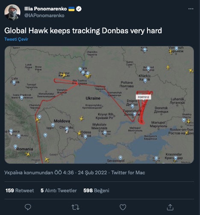Viewport: 200px width, 215px height.
Task: Click the FORTE12 aircraft label on map
Action: (144, 97)
